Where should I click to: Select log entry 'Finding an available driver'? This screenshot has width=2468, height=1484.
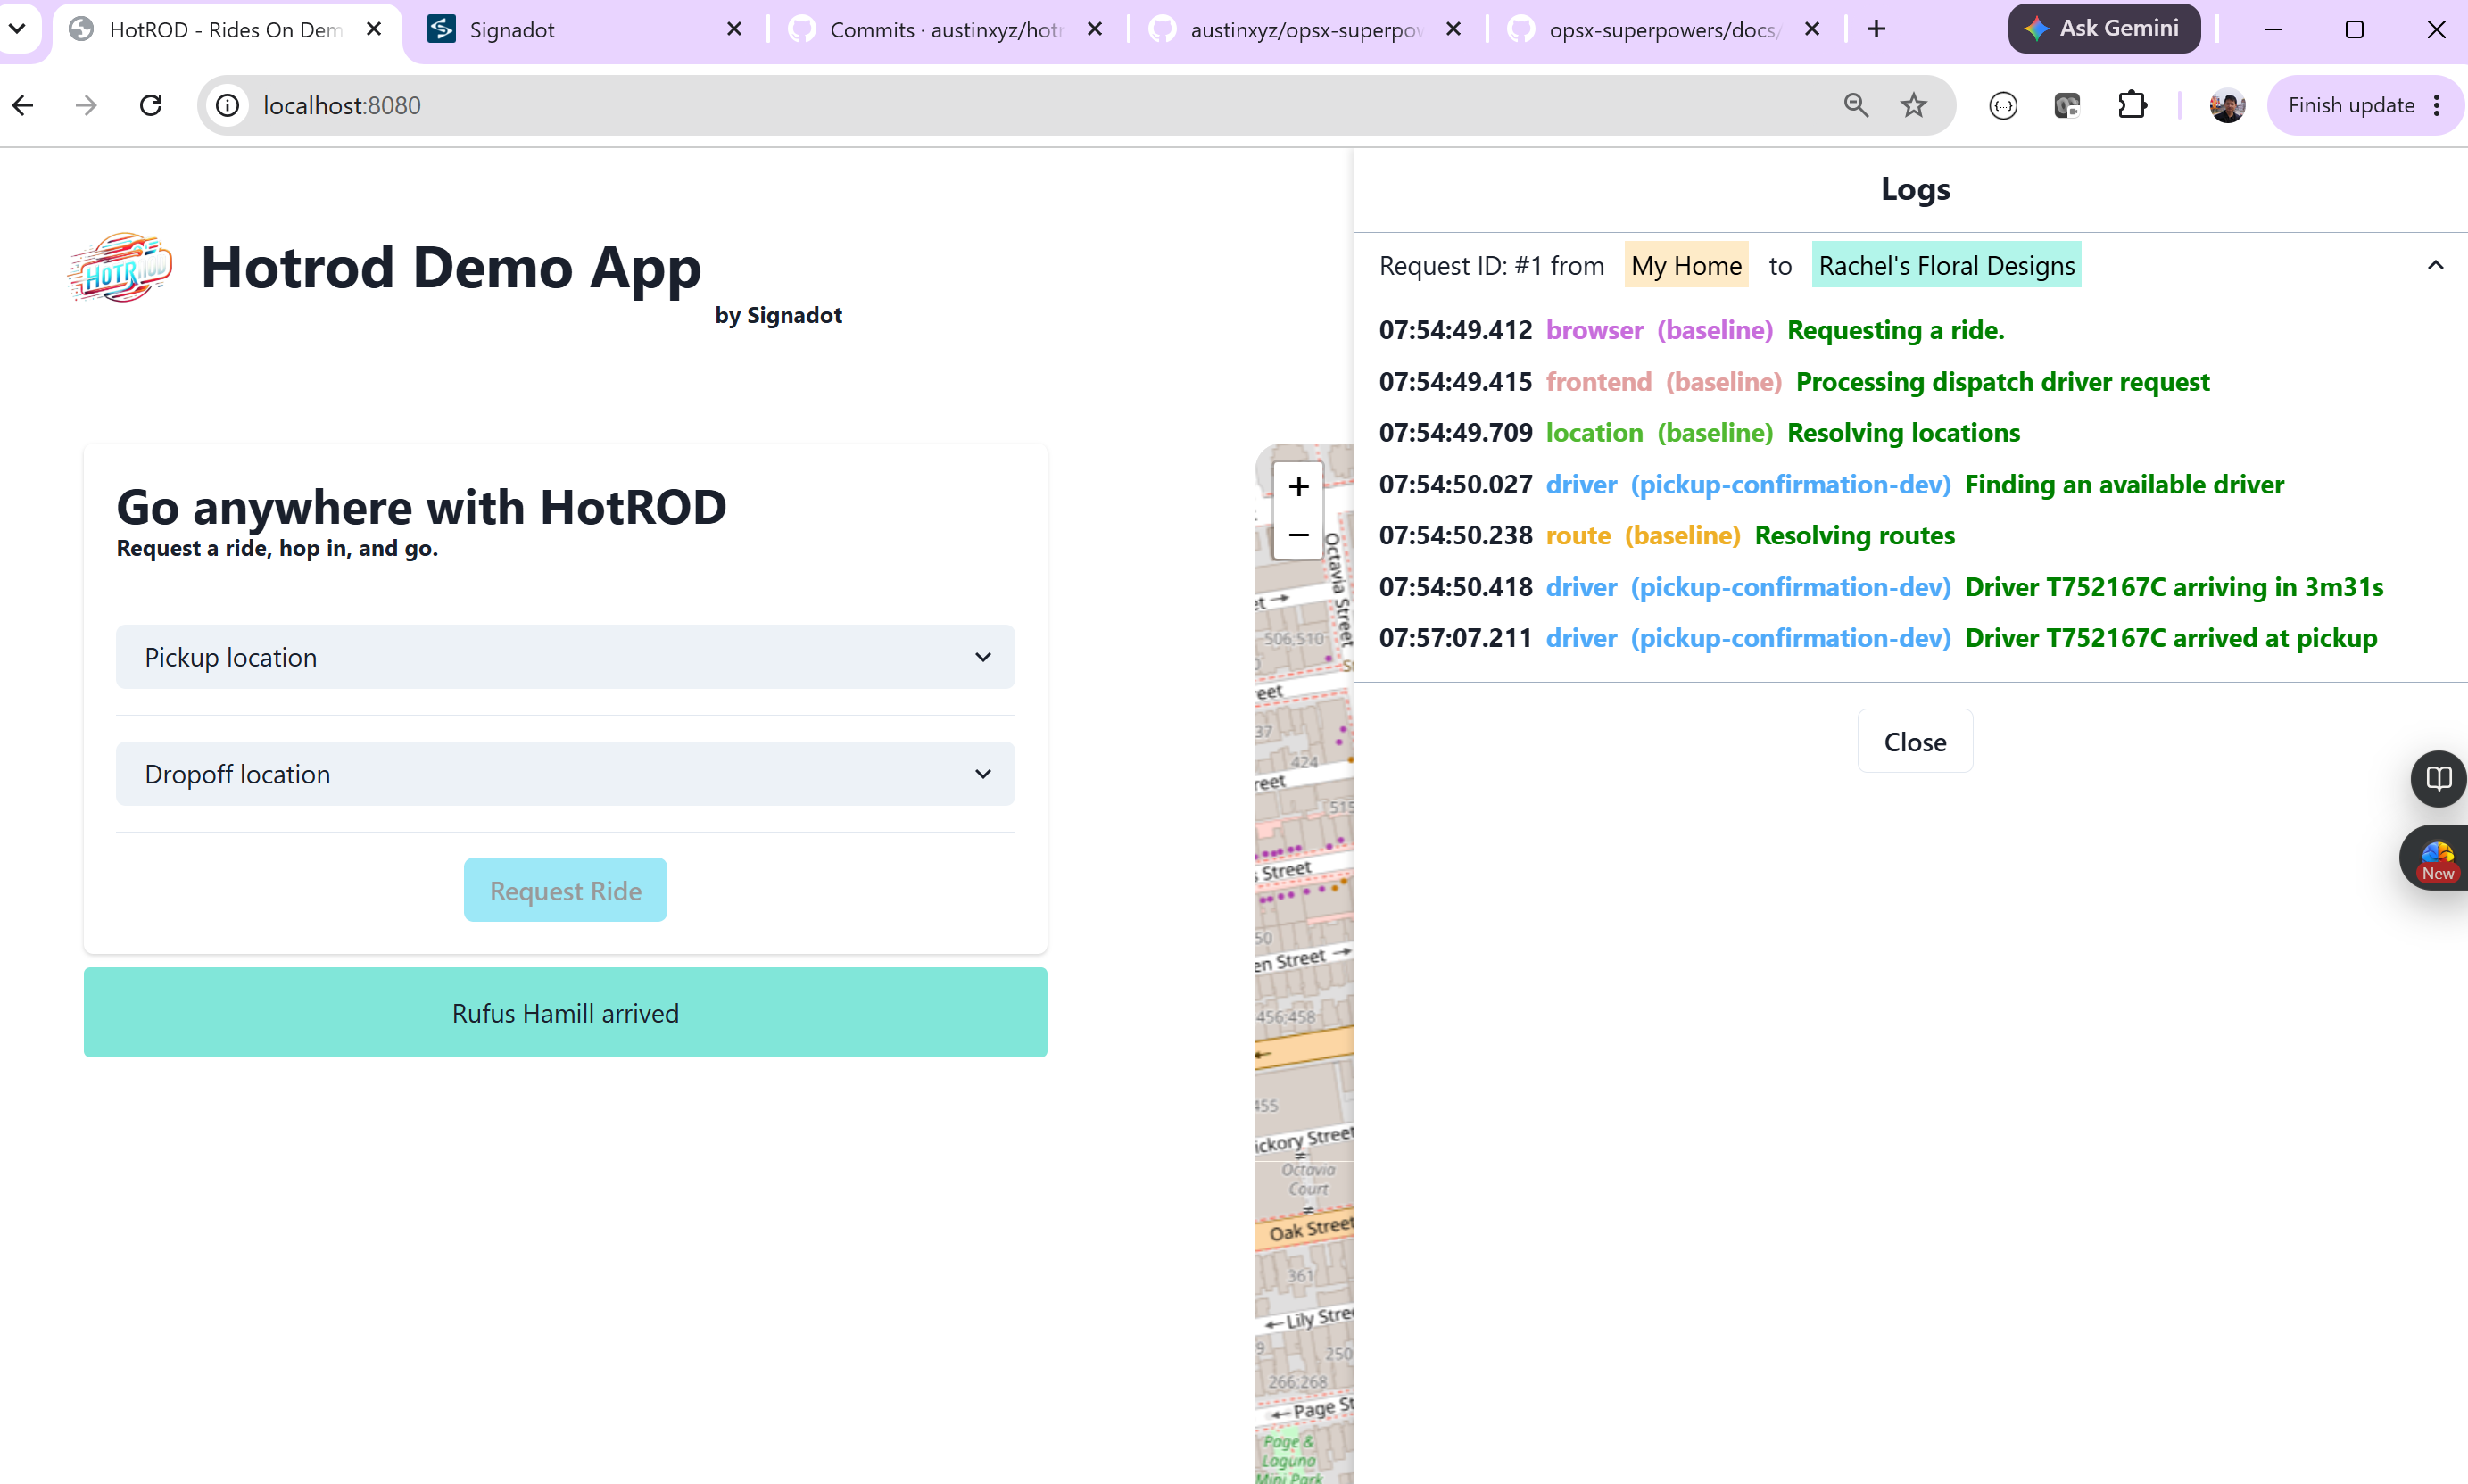click(2124, 485)
